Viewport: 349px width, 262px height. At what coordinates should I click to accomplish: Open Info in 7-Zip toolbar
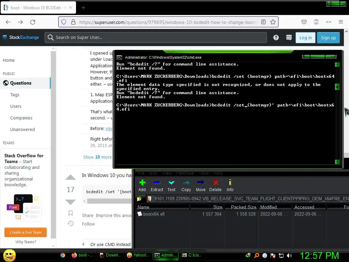[x=230, y=186]
